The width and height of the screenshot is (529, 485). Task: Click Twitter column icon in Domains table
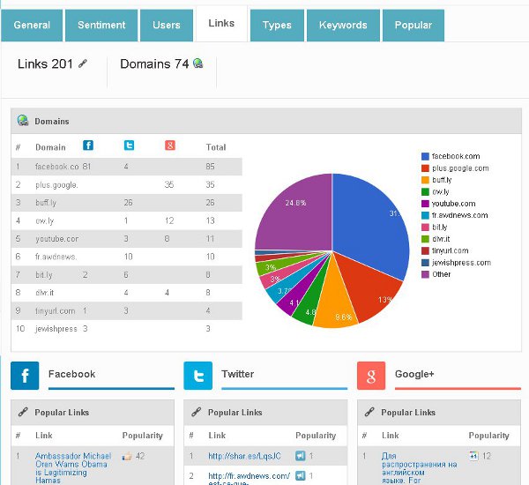tap(130, 145)
